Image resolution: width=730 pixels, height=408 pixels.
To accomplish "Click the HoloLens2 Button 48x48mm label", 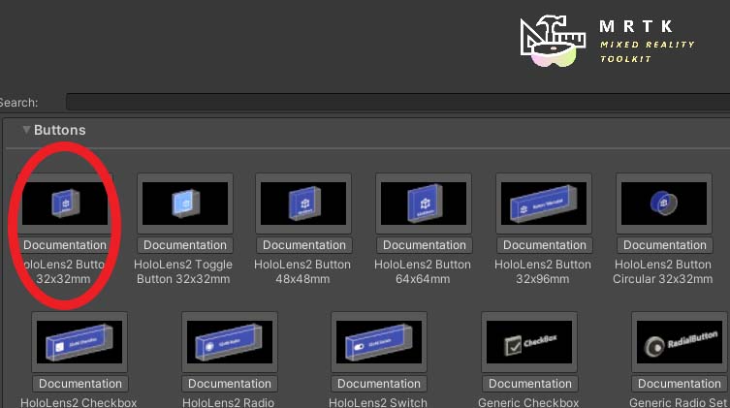I will [302, 271].
